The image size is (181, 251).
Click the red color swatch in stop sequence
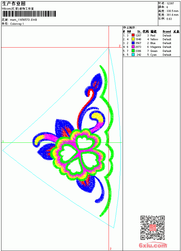[x=133, y=35]
